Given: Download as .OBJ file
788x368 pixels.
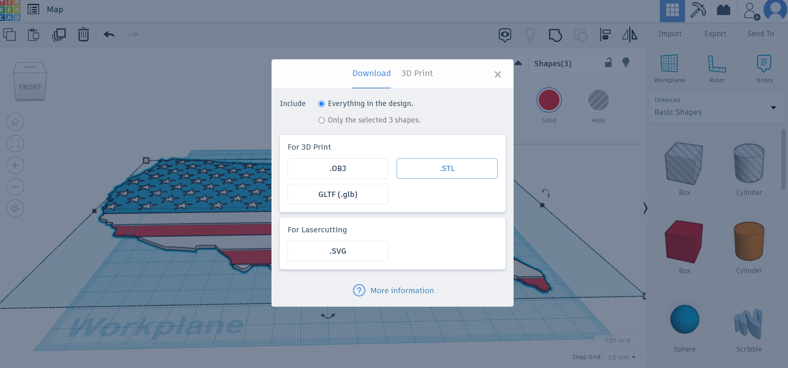Looking at the screenshot, I should (338, 169).
